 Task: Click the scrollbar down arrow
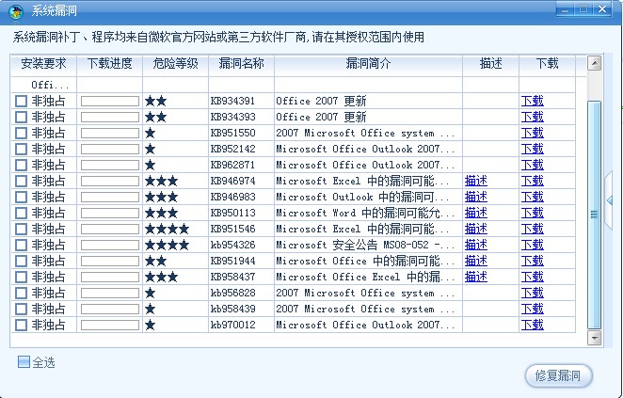pos(594,339)
